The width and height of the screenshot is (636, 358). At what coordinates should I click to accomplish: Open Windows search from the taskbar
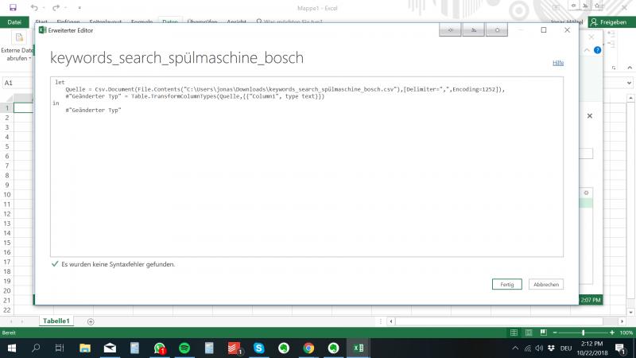36,348
